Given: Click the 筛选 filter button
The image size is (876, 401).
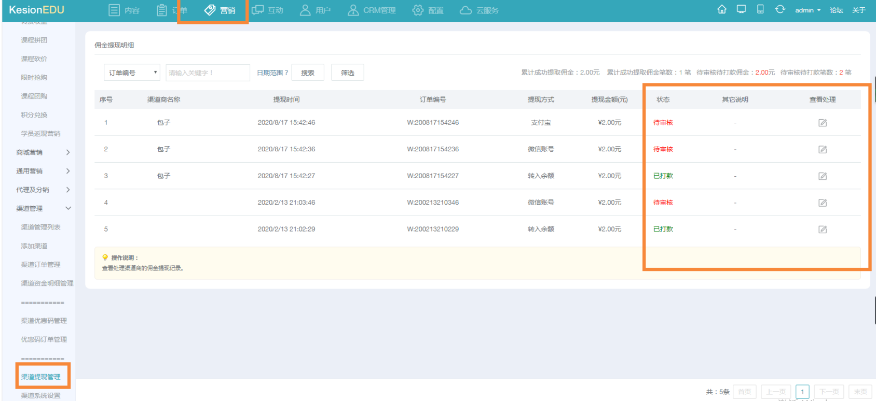Looking at the screenshot, I should (x=347, y=73).
